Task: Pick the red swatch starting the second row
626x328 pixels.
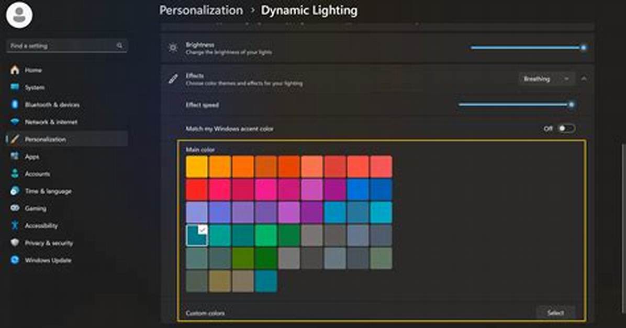Action: (x=197, y=189)
